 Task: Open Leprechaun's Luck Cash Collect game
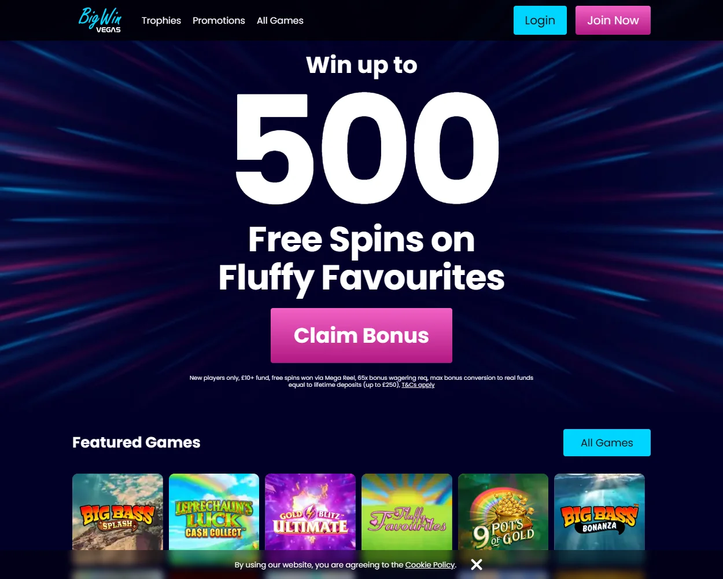[x=214, y=512]
